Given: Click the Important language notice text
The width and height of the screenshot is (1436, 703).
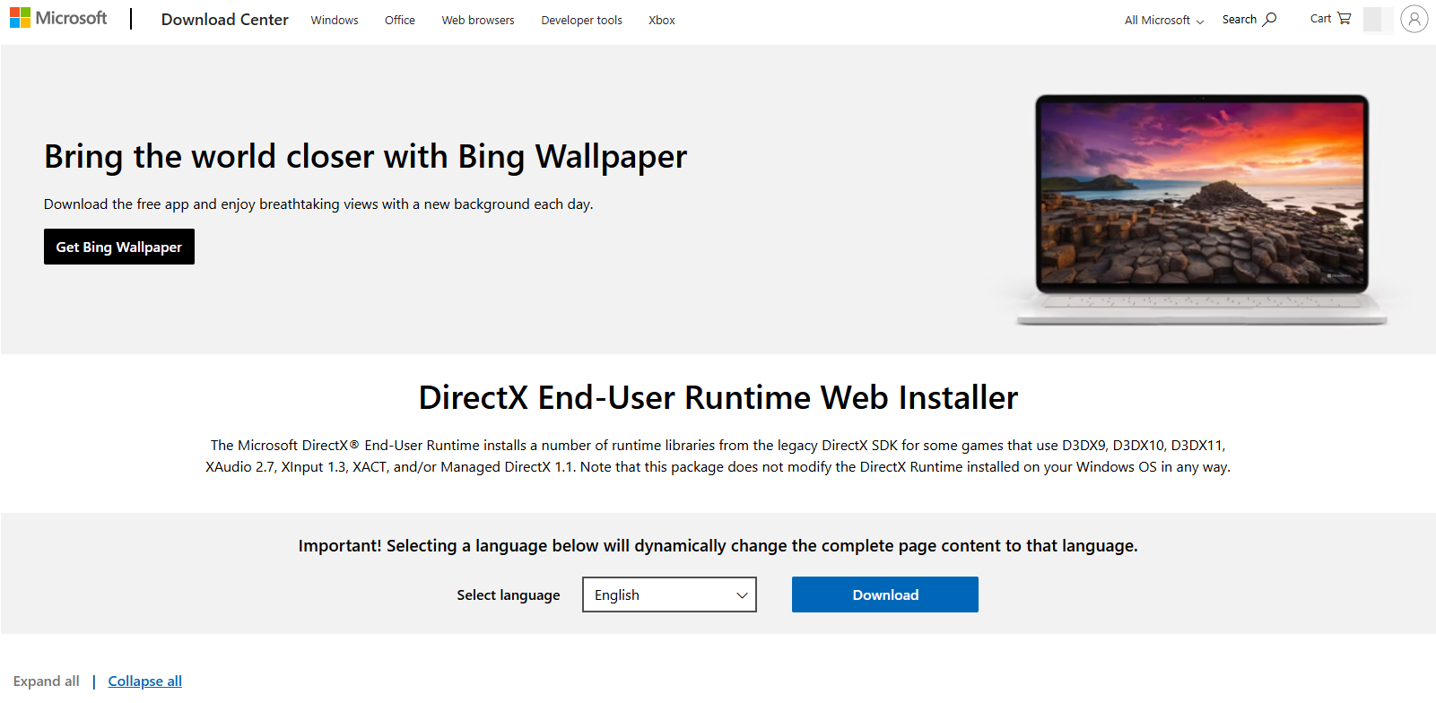Looking at the screenshot, I should click(718, 546).
